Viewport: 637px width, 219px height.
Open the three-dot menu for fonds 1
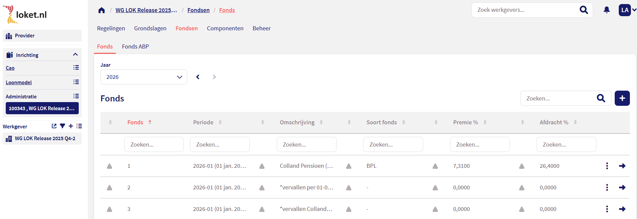[607, 166]
